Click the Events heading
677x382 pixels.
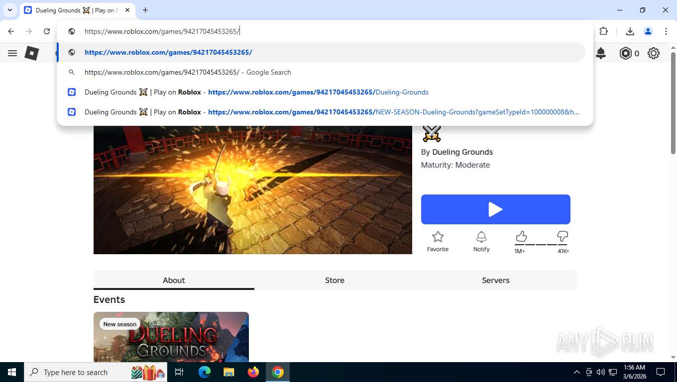point(109,299)
